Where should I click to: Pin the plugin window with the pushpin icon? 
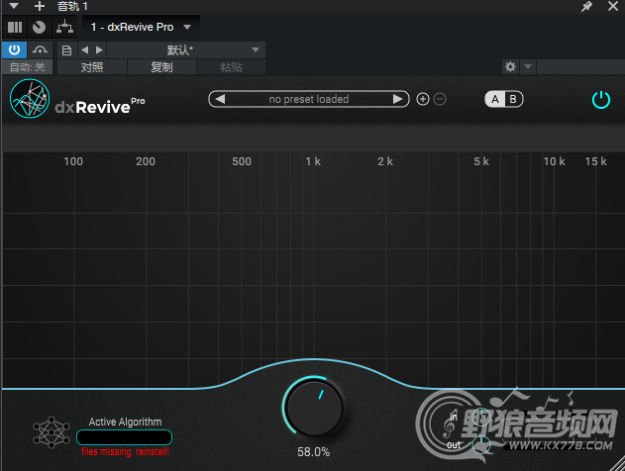586,6
